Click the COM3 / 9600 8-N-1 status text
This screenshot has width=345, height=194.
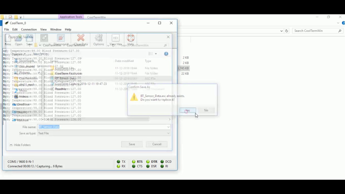tap(20, 162)
